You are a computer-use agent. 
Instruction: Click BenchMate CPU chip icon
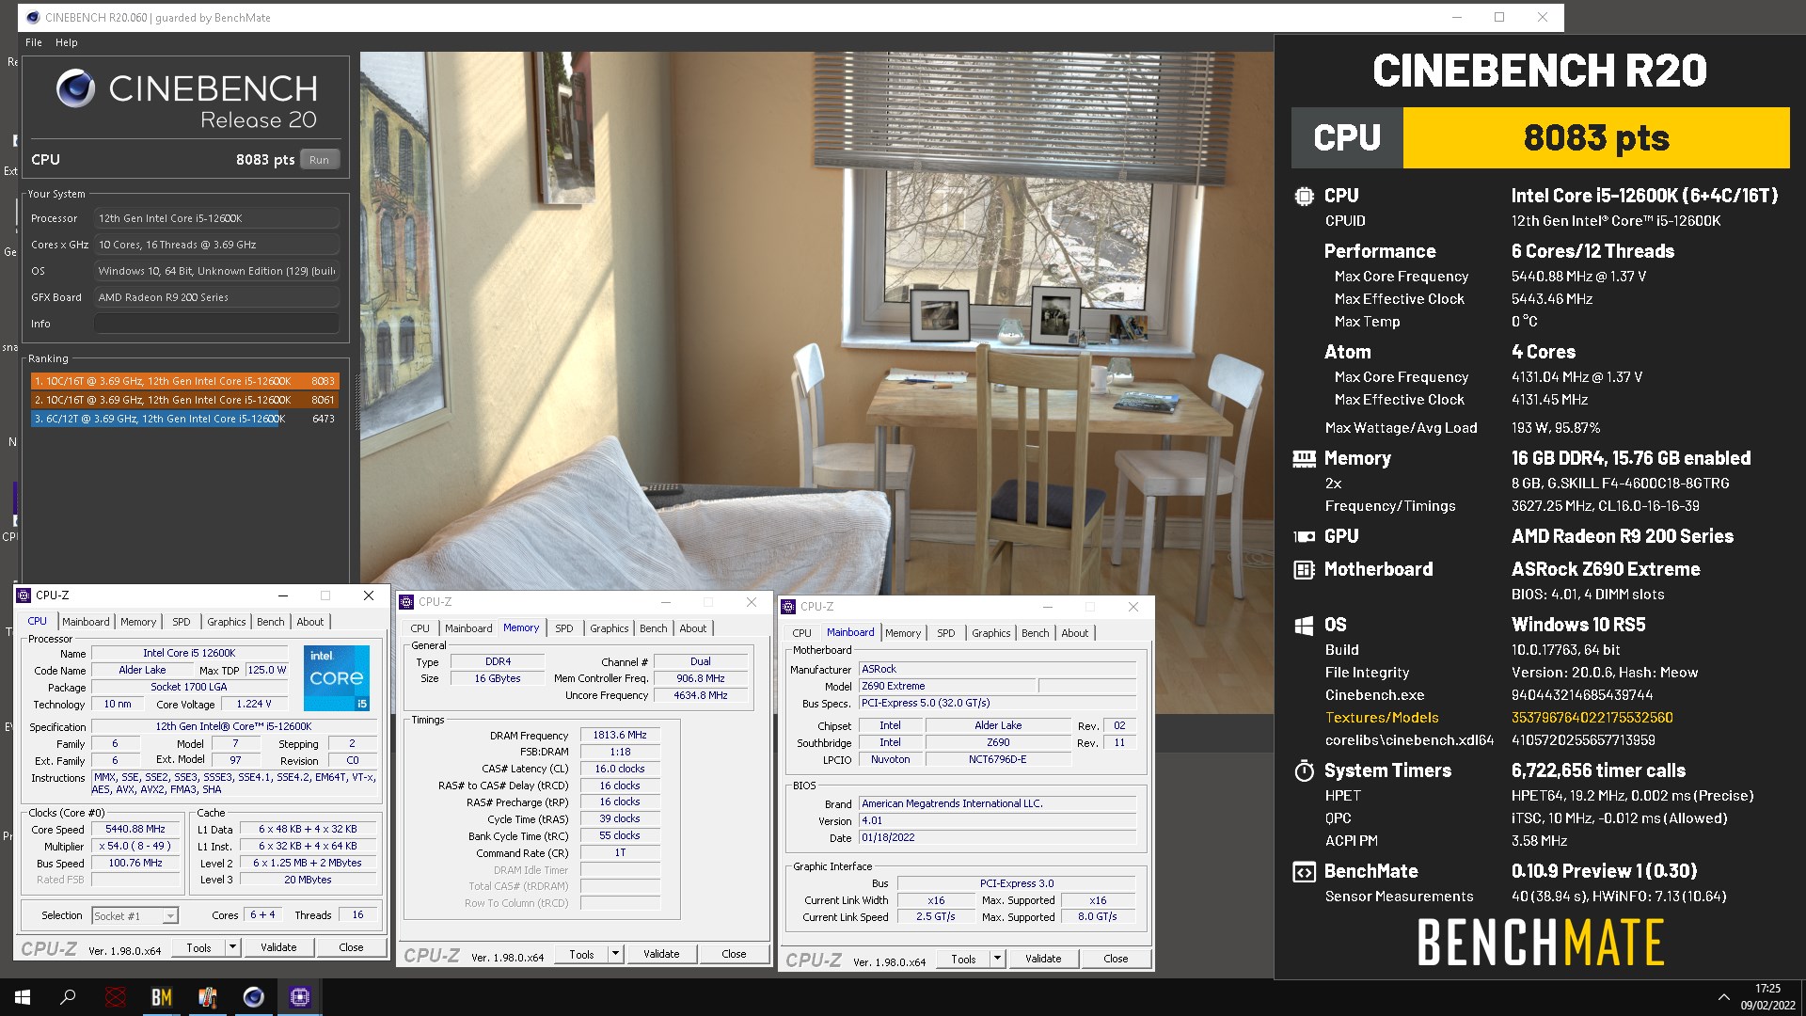(1304, 196)
